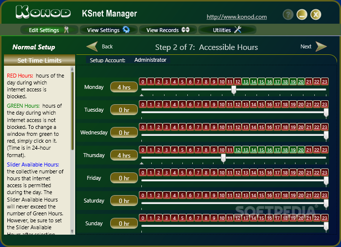The height and width of the screenshot is (247, 341).
Task: Toggle hour 1 on Saturday
Action: click(151, 195)
